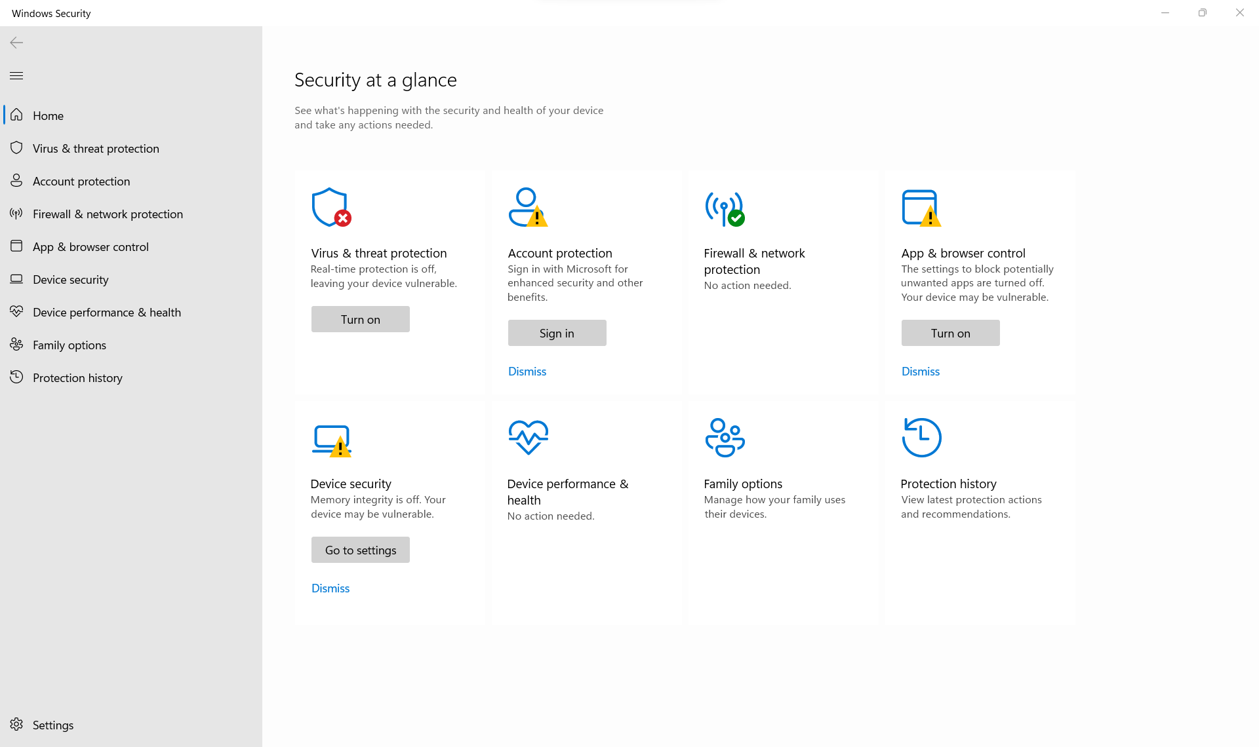Open Virus & threat protection sidebar item
Screen dimensions: 1259x747
pos(131,148)
